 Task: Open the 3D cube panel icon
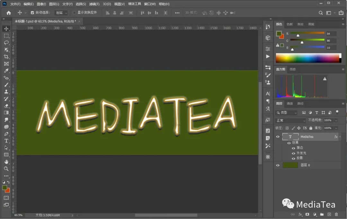268,38
